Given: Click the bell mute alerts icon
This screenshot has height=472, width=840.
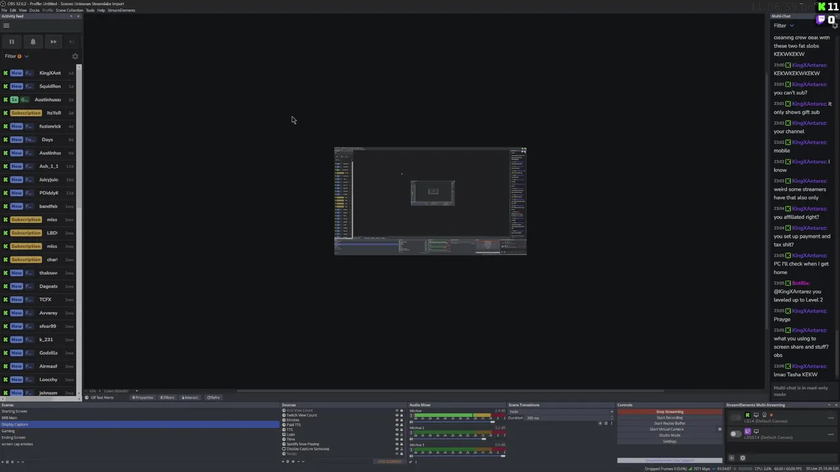Looking at the screenshot, I should coord(33,41).
